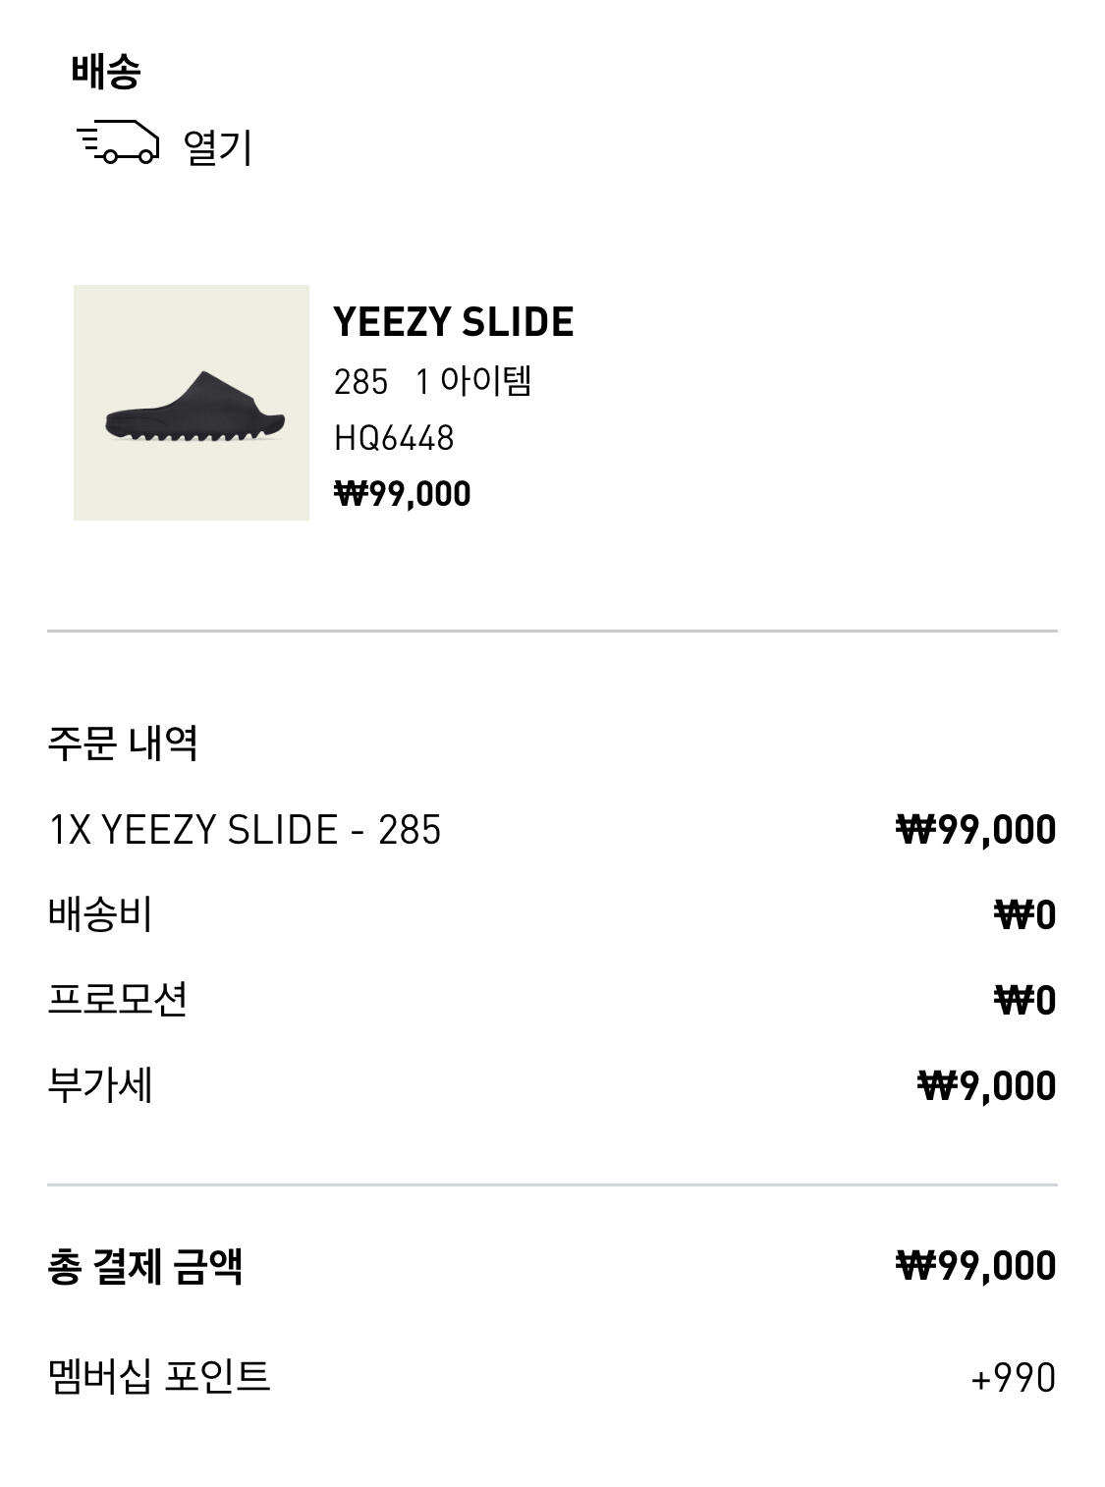
Task: Click the 1X YEEZY SLIDE - 285 line item
Action: [x=245, y=830]
